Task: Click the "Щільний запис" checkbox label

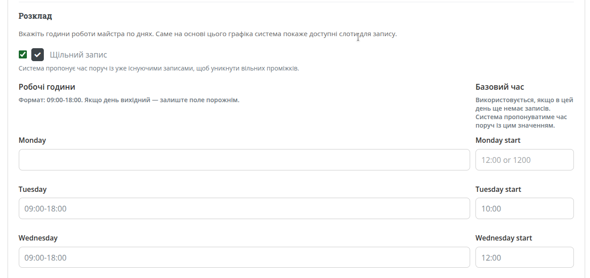Action: (78, 55)
